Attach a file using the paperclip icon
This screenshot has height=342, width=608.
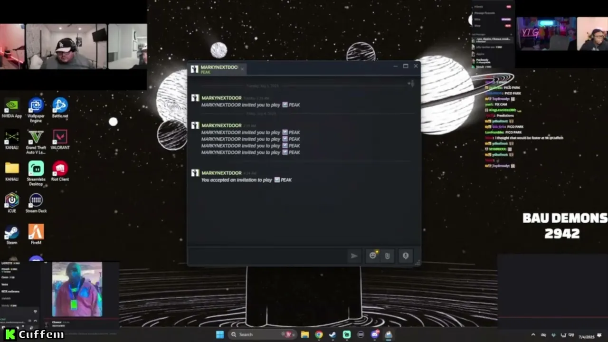click(x=387, y=256)
